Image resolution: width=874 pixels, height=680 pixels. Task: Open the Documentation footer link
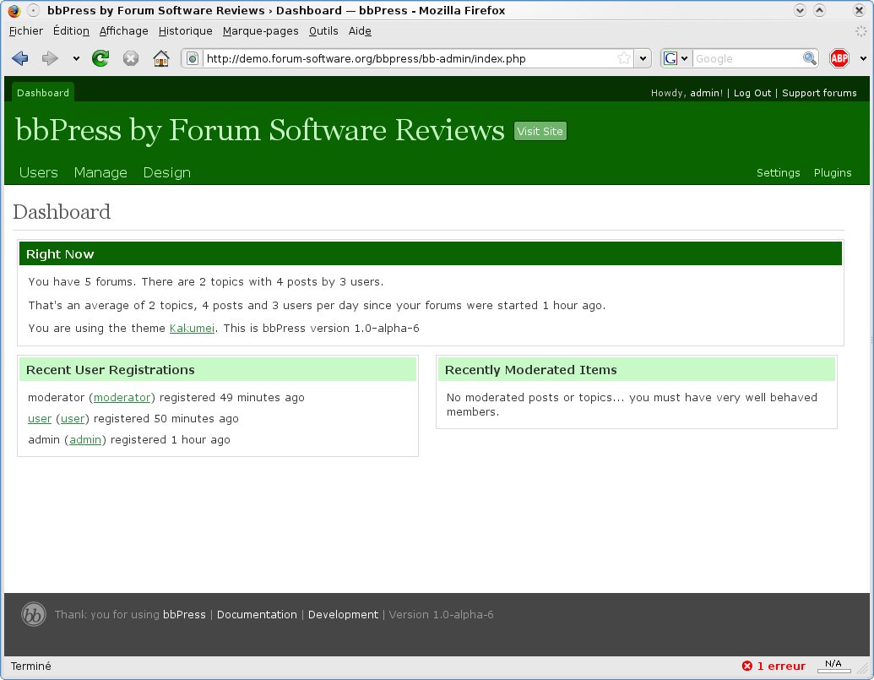point(257,615)
